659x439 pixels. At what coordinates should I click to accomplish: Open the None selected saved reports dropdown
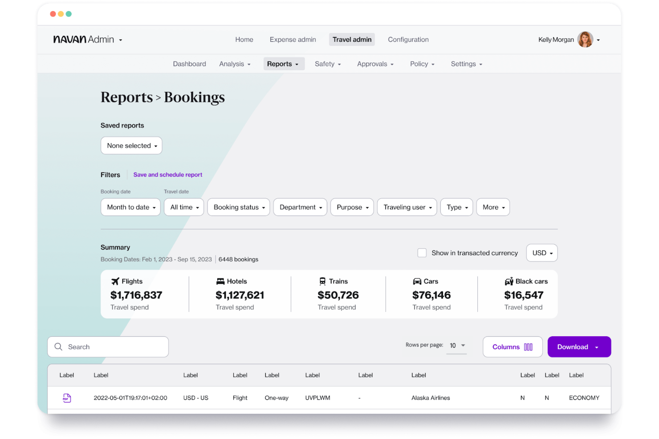[131, 145]
